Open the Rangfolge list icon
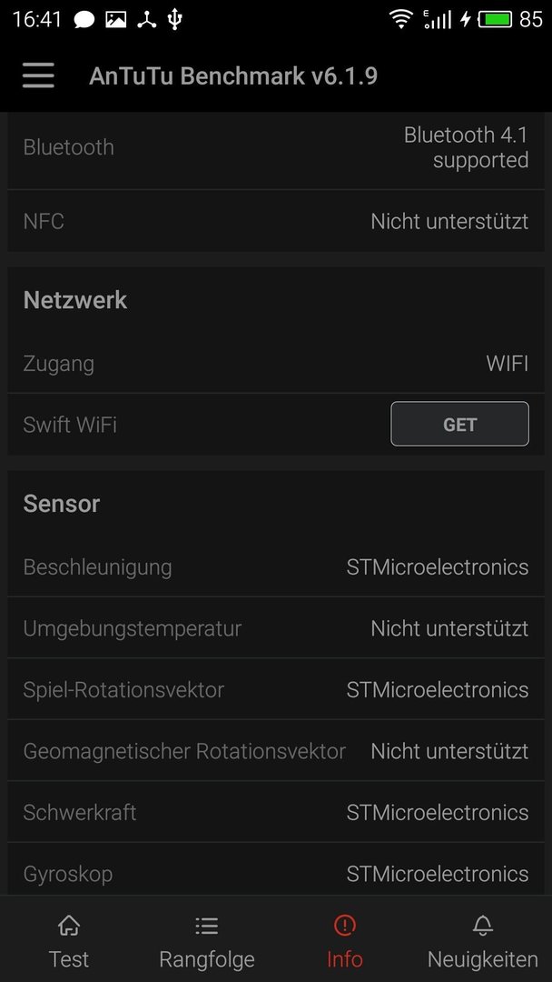Image resolution: width=552 pixels, height=982 pixels. [206, 925]
